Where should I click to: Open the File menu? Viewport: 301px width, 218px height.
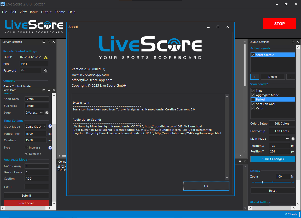coord(4,12)
